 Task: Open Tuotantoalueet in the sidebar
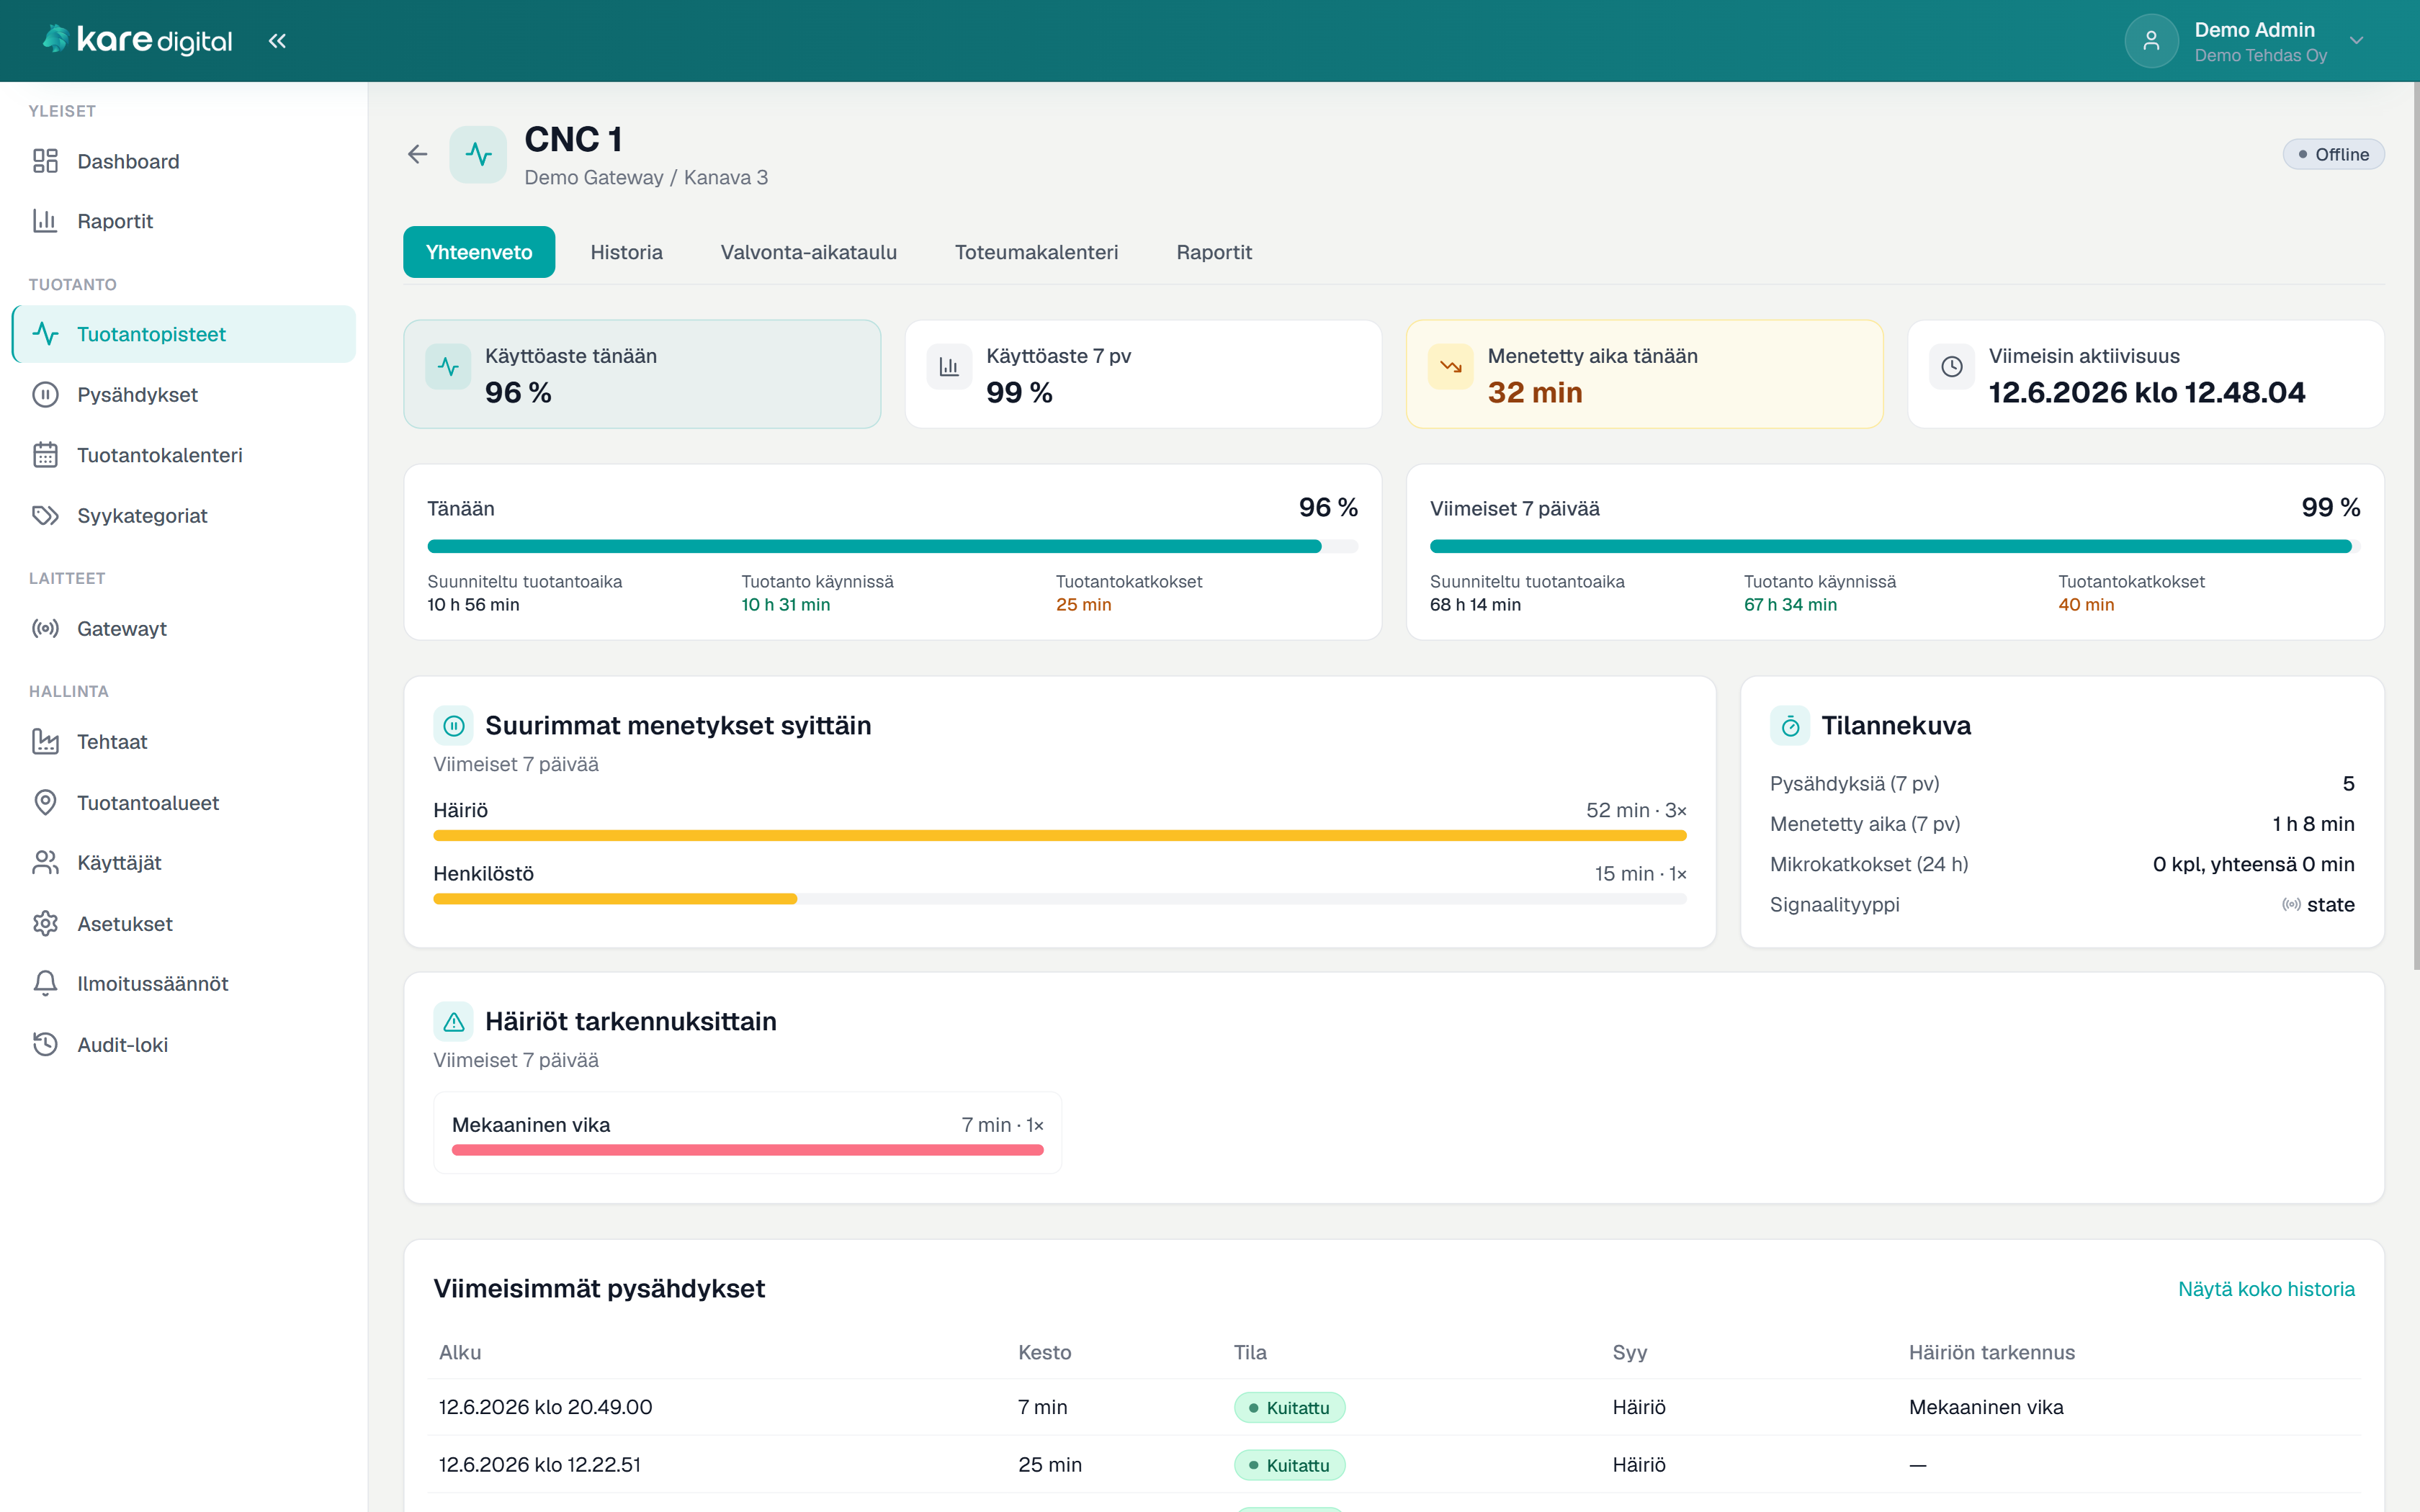[184, 803]
